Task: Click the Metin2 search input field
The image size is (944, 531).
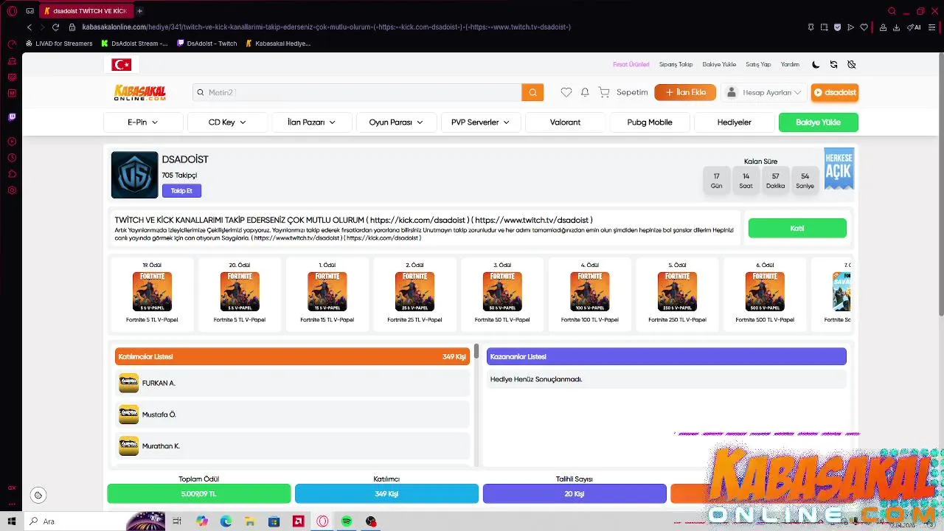Action: 357,92
